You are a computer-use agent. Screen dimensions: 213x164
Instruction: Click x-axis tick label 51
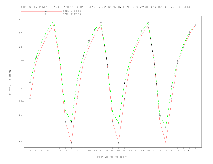pyautogui.click(x=130, y=151)
